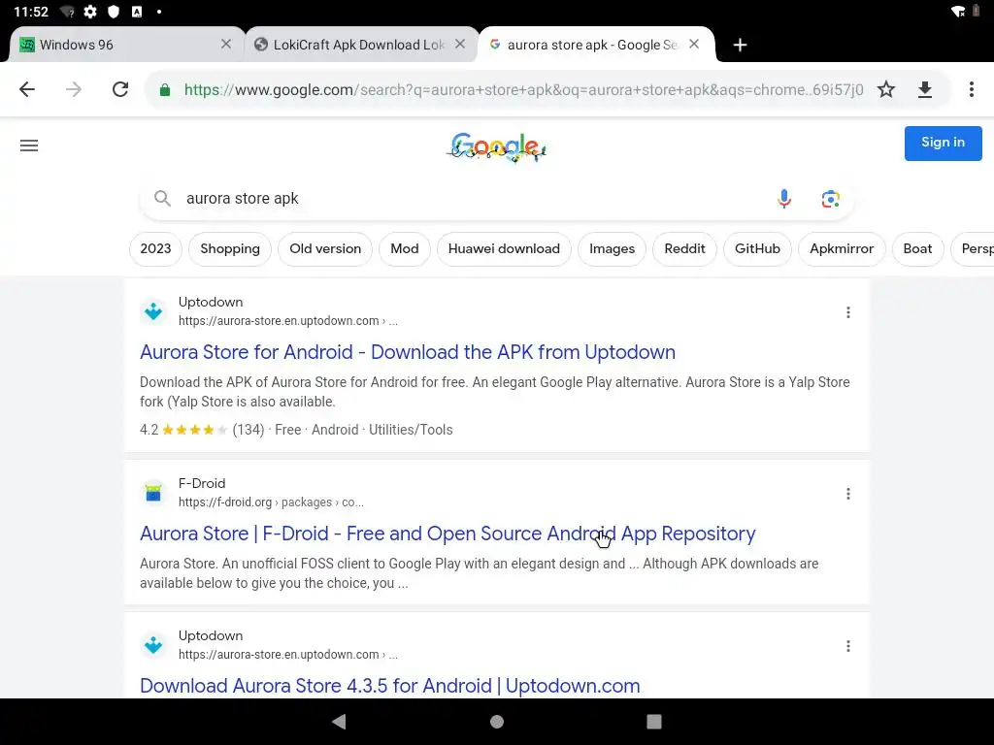Screen dimensions: 994x745
Task: Click the F-Droid site name label
Action: pyautogui.click(x=202, y=483)
